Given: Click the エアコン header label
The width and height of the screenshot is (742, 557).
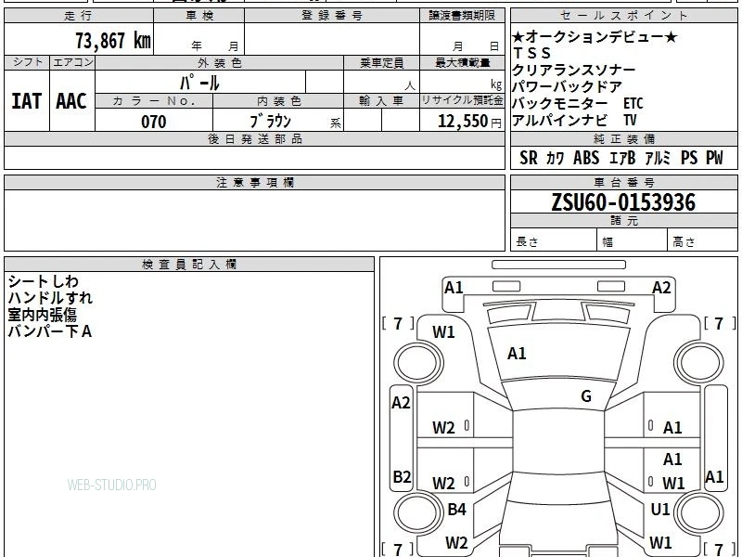Looking at the screenshot, I should [x=72, y=62].
